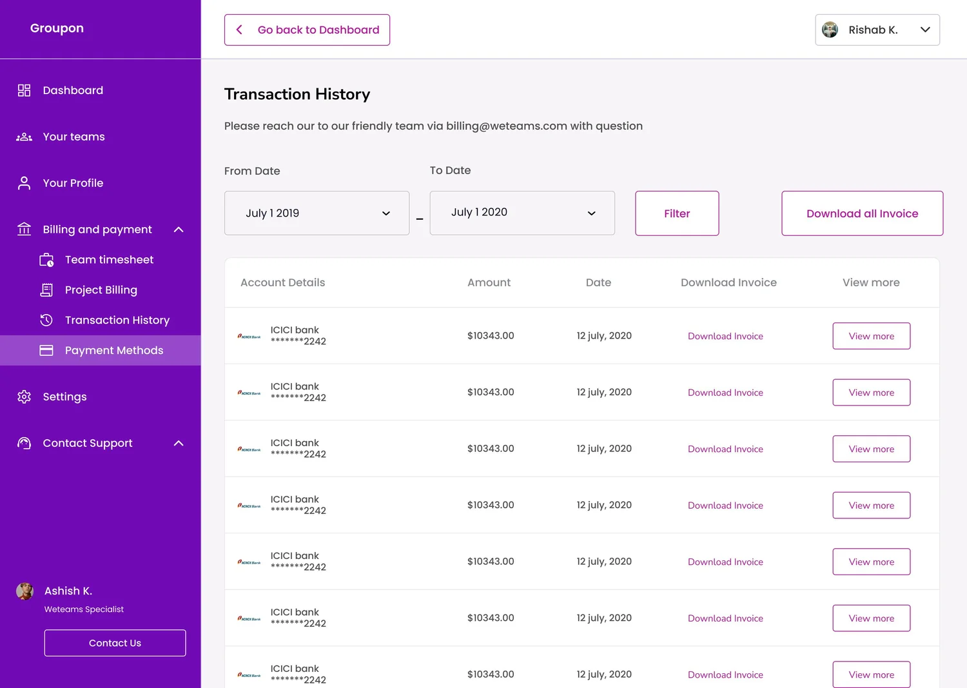
Task: Click ICICI bank logo in third row
Action: [x=249, y=449]
